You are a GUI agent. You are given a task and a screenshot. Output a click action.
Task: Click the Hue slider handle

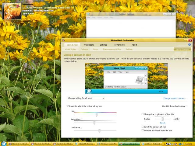pyautogui.click(x=97, y=115)
